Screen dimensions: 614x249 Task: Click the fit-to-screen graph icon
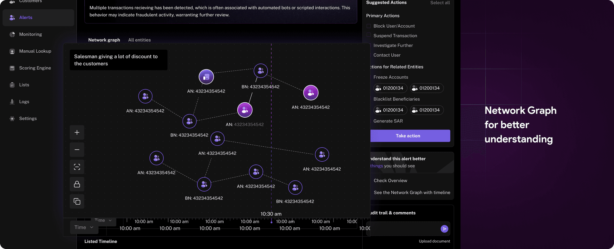click(x=77, y=167)
